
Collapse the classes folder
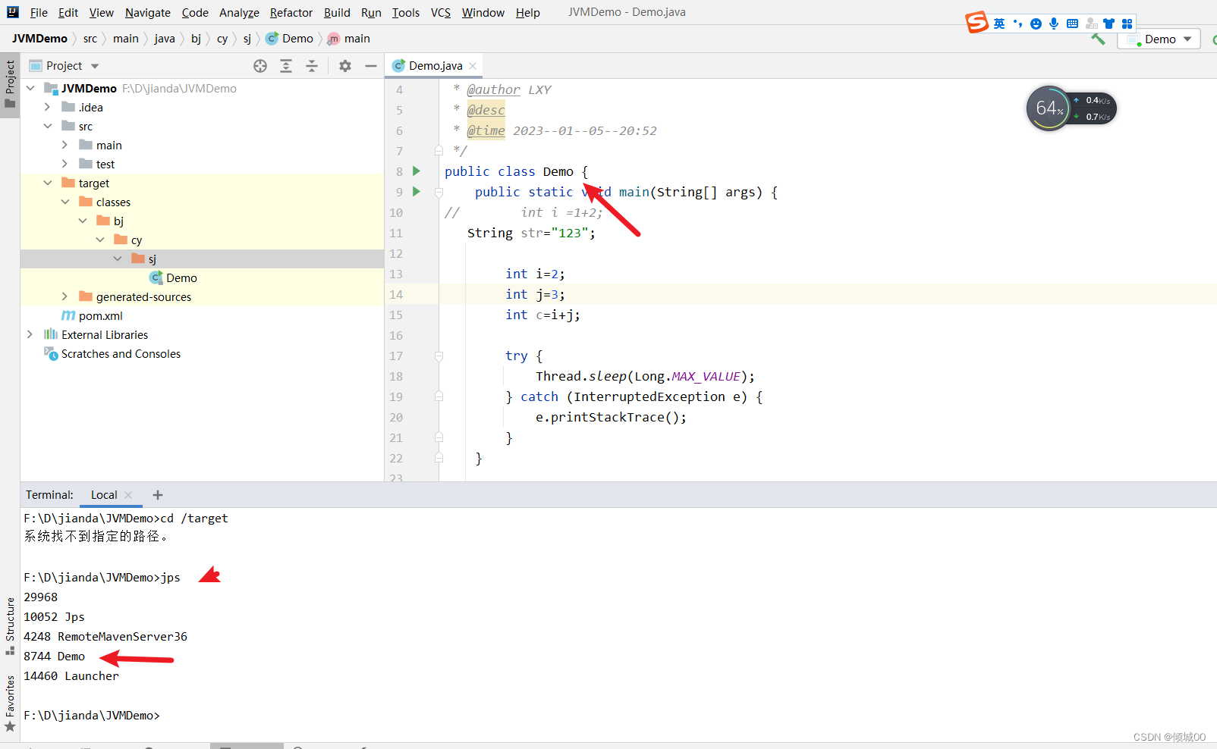click(65, 202)
